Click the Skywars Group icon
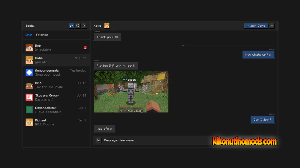This screenshot has height=168, width=300. tap(29, 97)
